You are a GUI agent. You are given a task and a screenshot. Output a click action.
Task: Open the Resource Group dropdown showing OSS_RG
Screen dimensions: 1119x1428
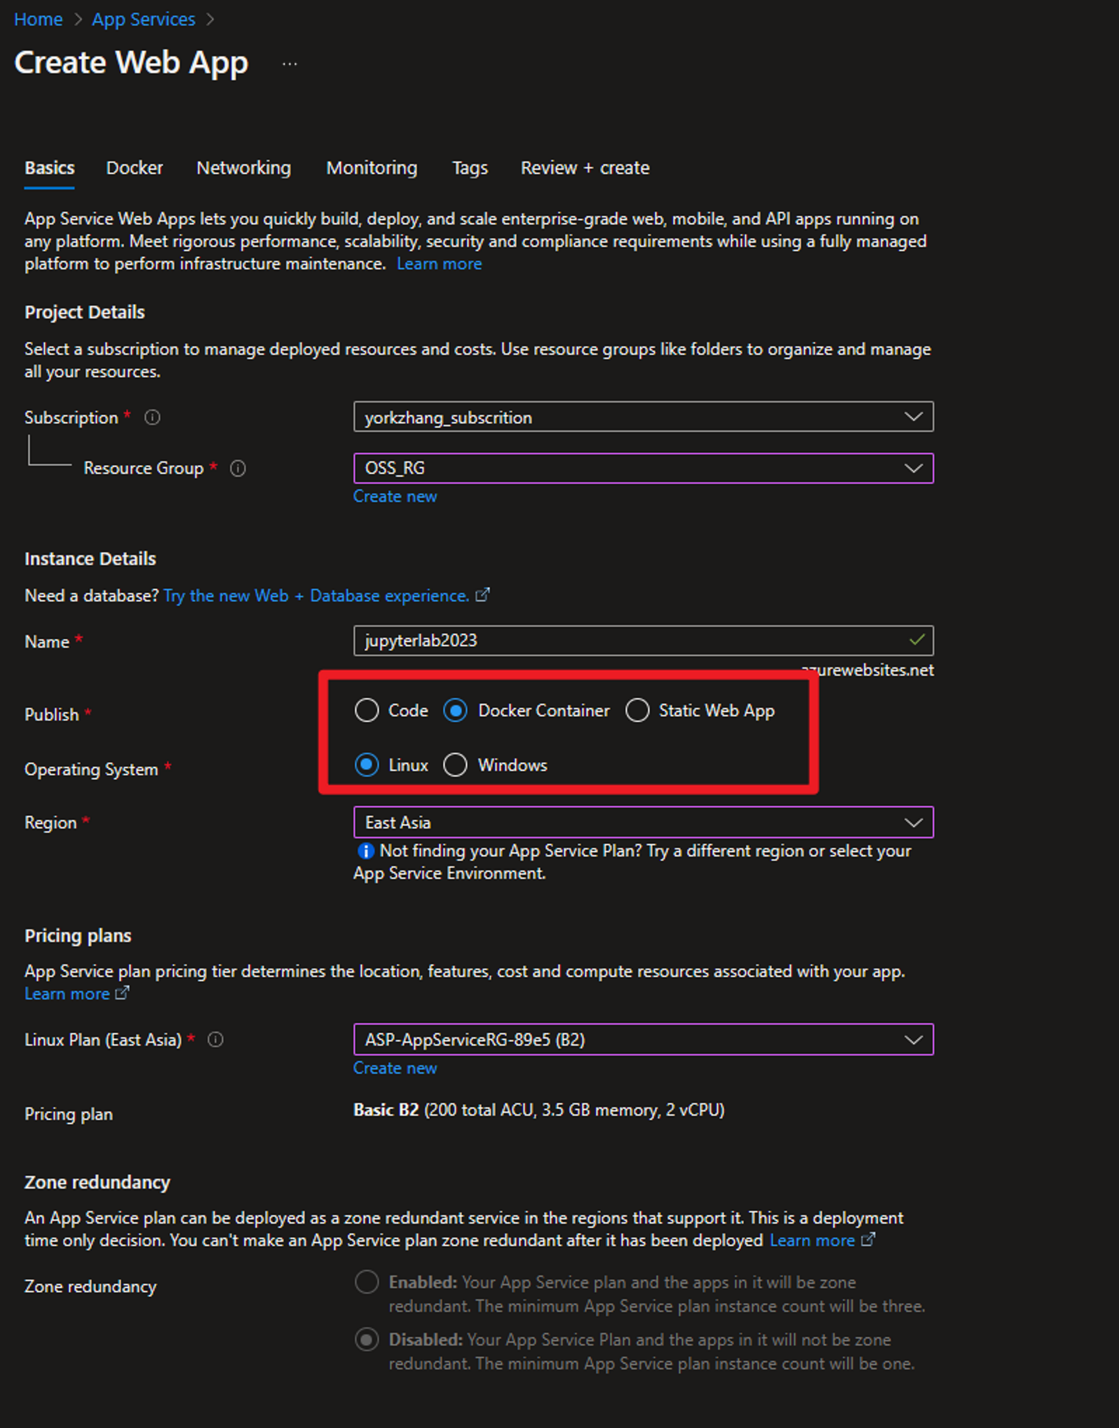click(x=643, y=468)
